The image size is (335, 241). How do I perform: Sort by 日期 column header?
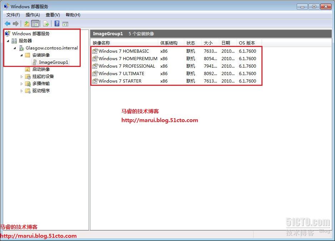[228, 43]
